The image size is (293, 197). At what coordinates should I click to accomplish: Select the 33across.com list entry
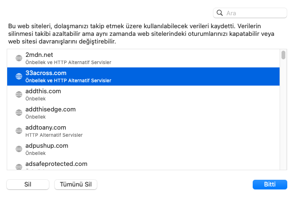pyautogui.click(x=144, y=76)
